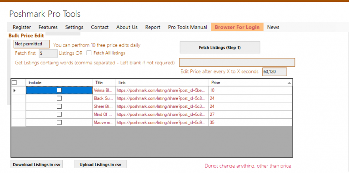Click the Price column sort arrow
This screenshot has height=173, width=349.
[289, 83]
